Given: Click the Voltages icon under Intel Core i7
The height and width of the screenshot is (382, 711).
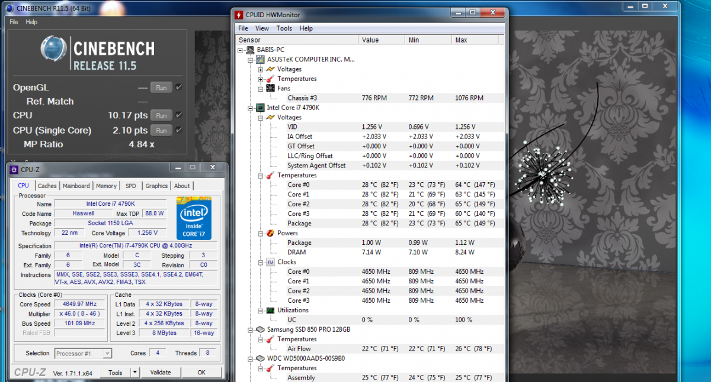Looking at the screenshot, I should point(270,117).
